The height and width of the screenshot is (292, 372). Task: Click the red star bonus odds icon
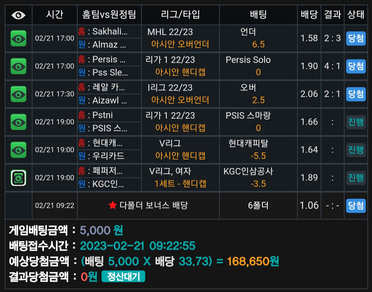tap(113, 205)
